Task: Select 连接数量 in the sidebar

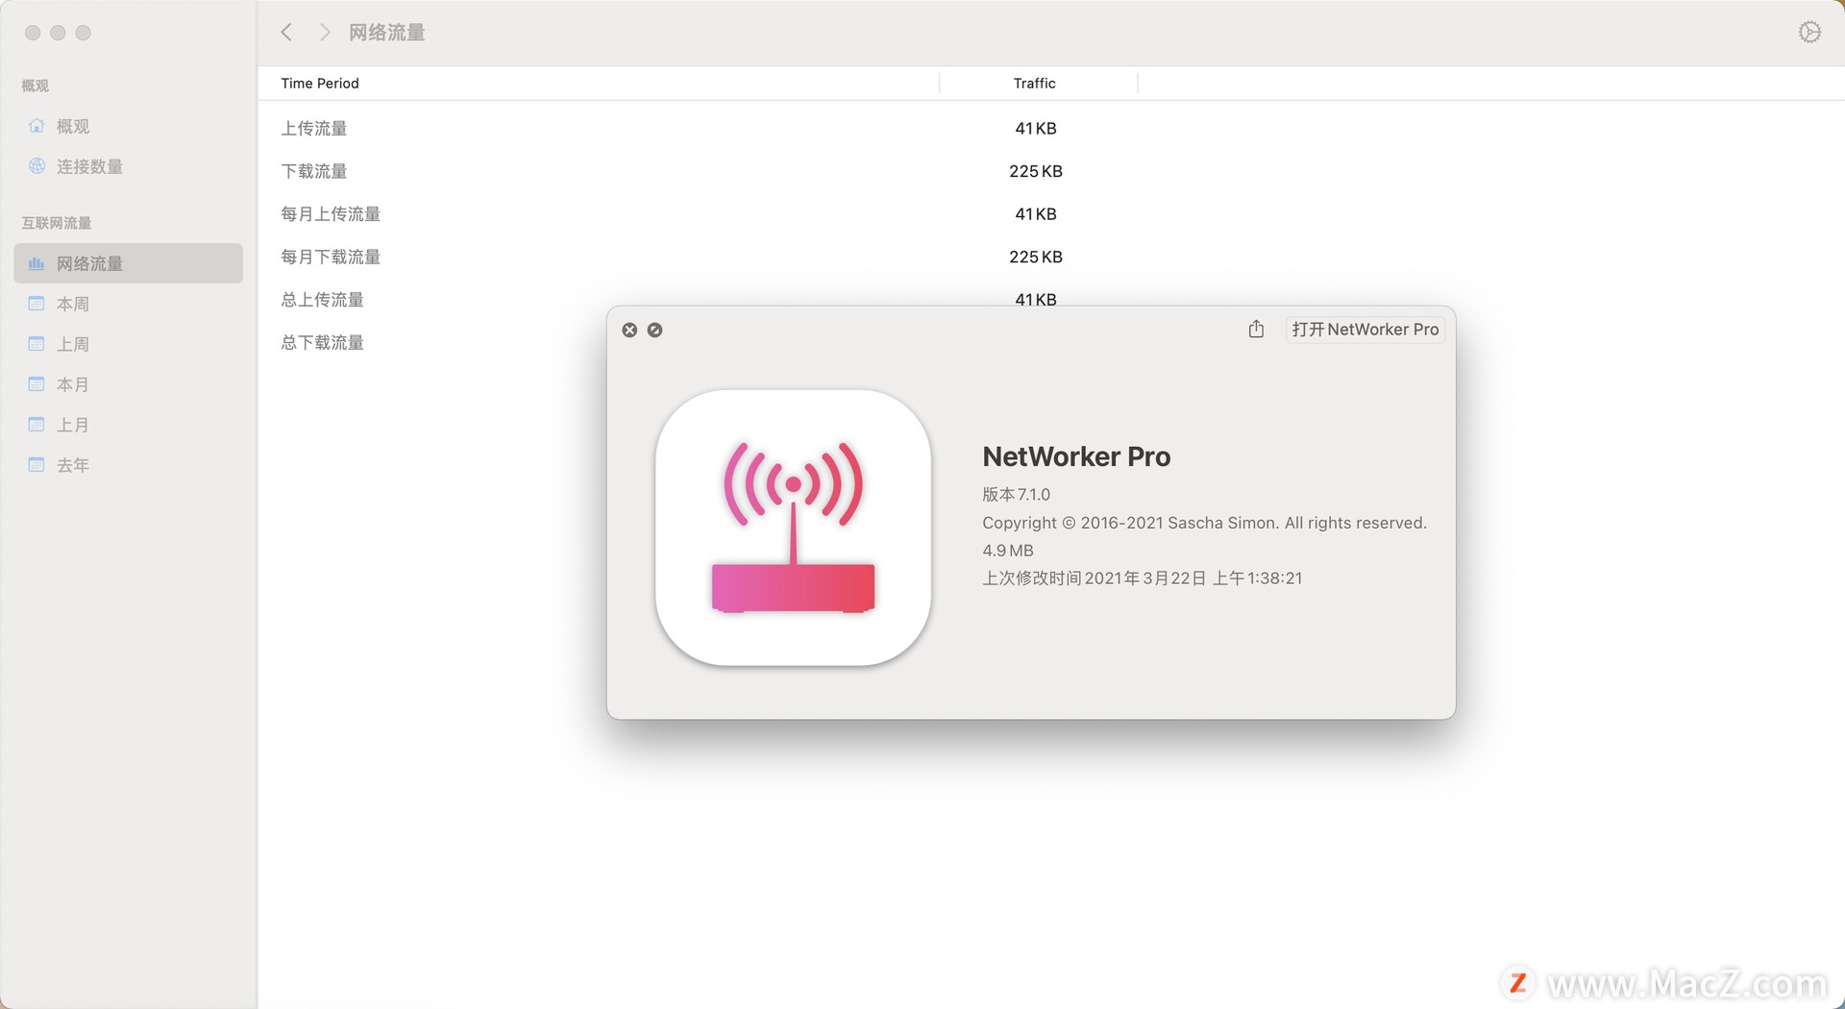Action: click(x=129, y=166)
